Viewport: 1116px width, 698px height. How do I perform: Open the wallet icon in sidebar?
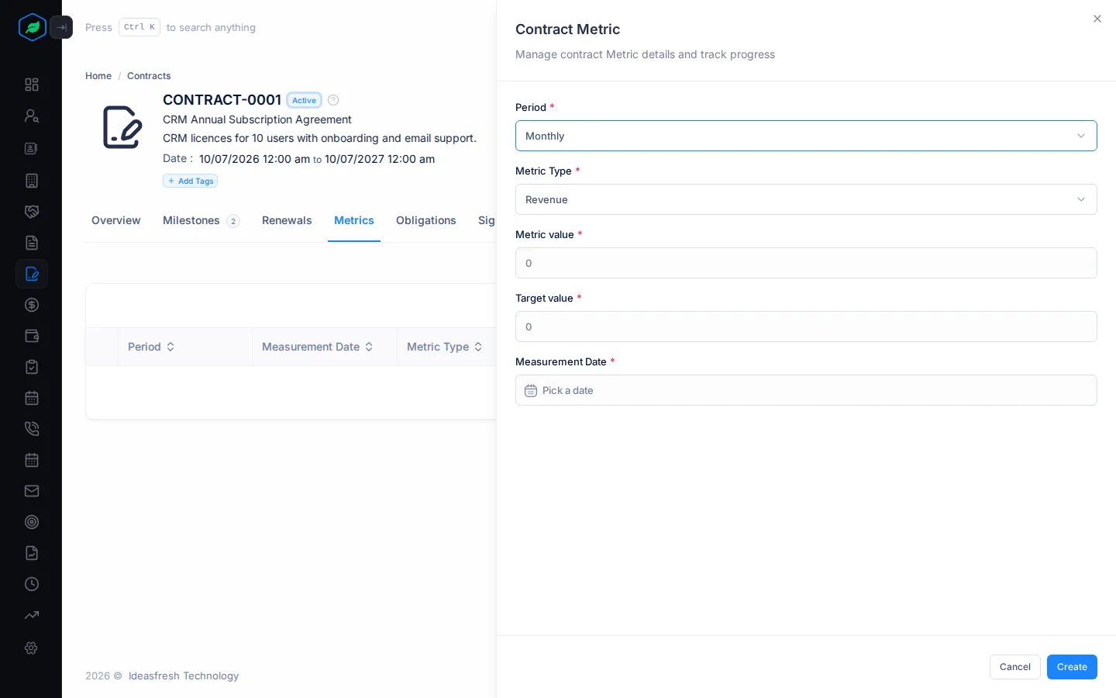(32, 336)
